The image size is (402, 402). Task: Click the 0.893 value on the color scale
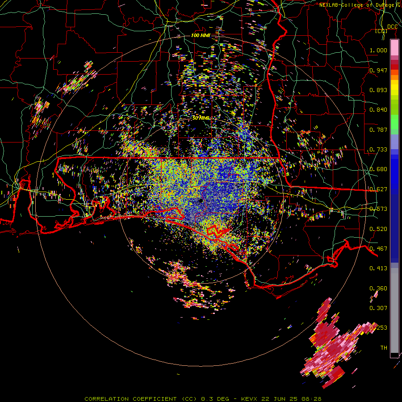[378, 90]
